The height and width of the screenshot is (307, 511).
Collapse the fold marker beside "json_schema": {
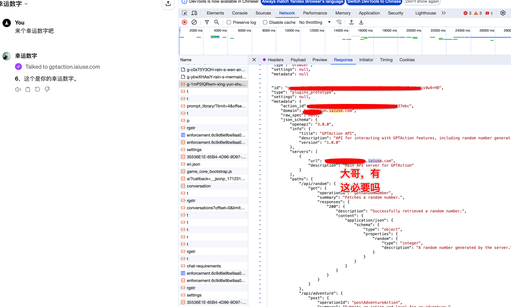click(260, 120)
